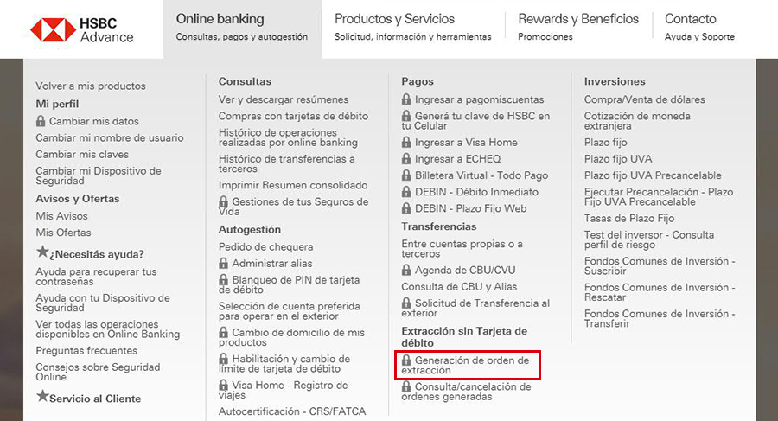Image resolution: width=778 pixels, height=421 pixels.
Task: Open Histórico de operaciones realizadas
Action: [288, 137]
